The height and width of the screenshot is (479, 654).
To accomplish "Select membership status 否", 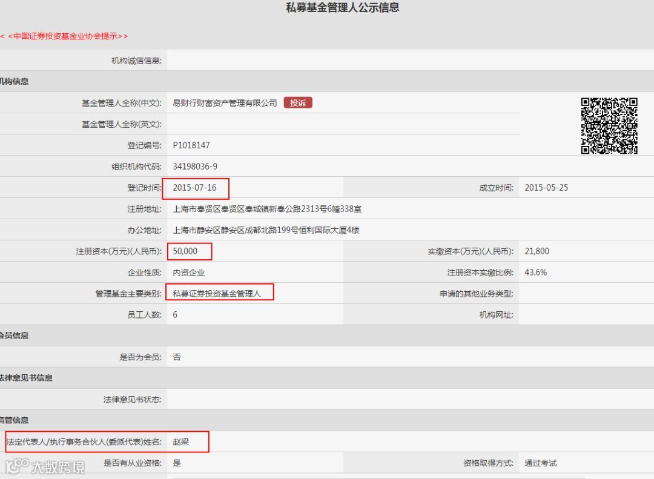I will (177, 357).
